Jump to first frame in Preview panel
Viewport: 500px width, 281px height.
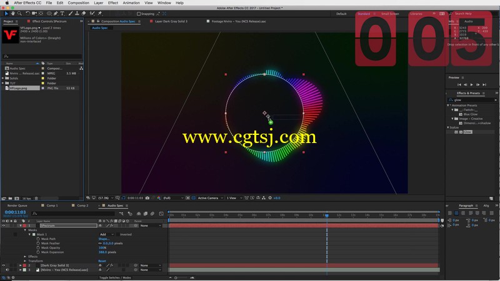(x=459, y=84)
